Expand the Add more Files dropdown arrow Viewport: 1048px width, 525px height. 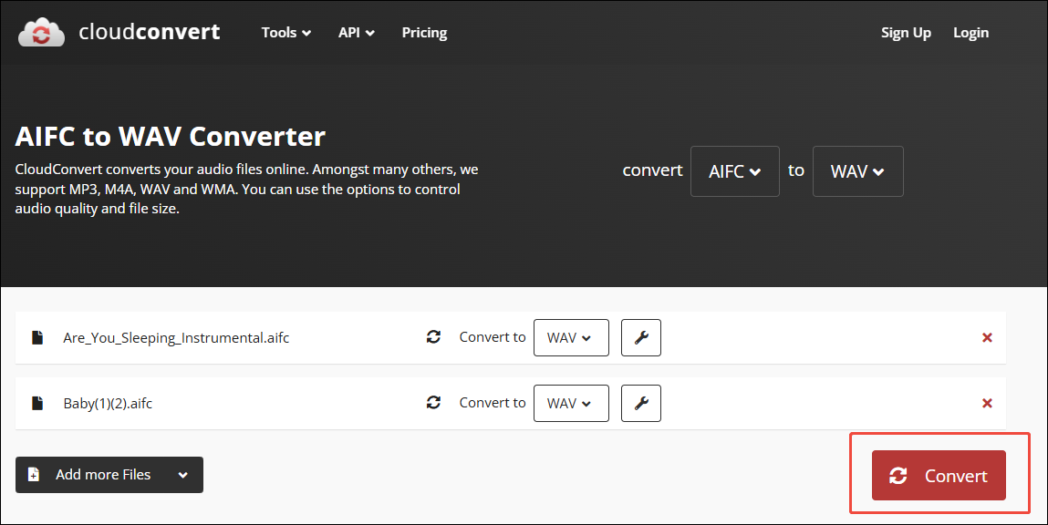(182, 475)
